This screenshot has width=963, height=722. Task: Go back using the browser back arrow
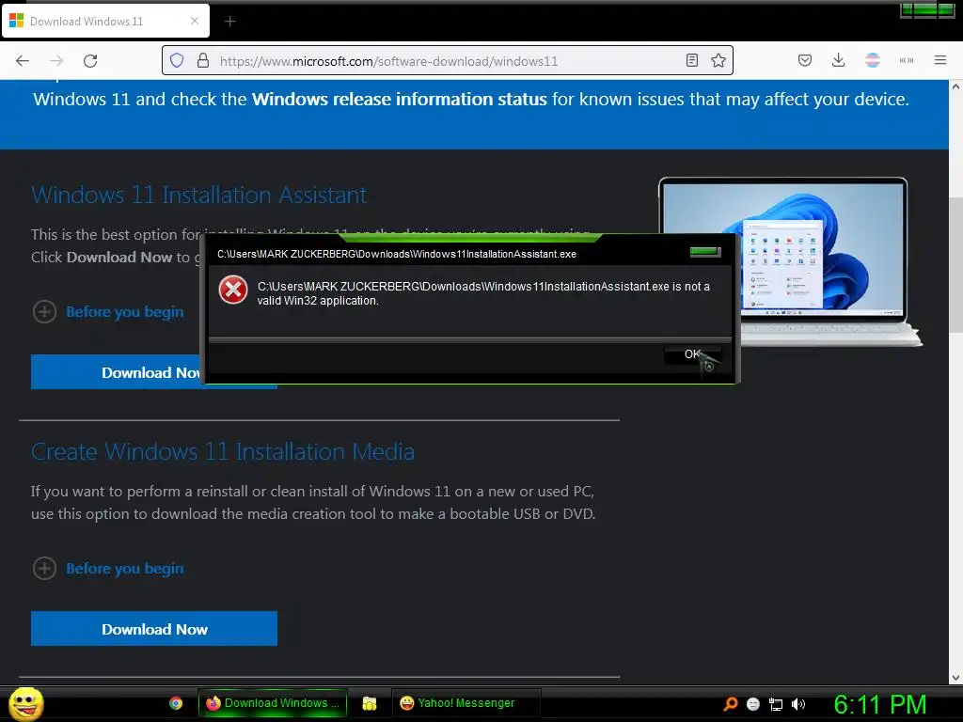23,61
